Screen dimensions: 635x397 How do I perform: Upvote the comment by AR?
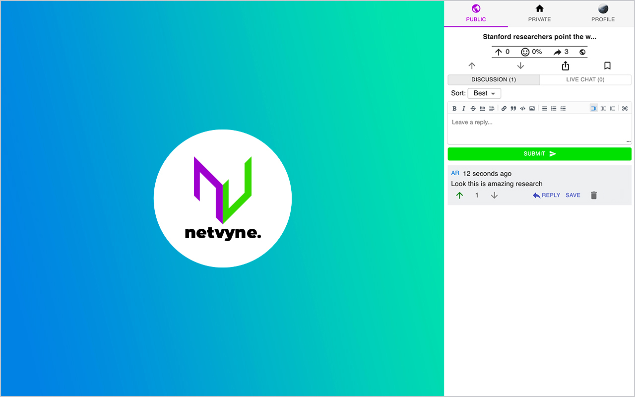point(459,195)
